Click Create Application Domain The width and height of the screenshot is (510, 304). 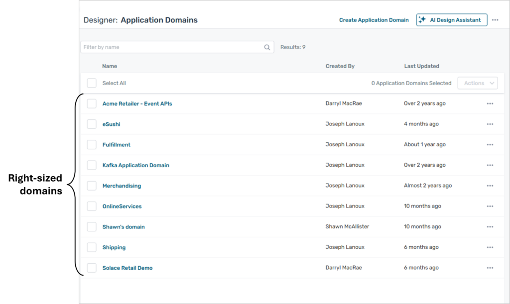click(x=374, y=20)
